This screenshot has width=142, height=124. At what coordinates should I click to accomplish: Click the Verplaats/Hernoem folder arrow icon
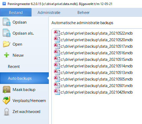pyautogui.click(x=6, y=100)
